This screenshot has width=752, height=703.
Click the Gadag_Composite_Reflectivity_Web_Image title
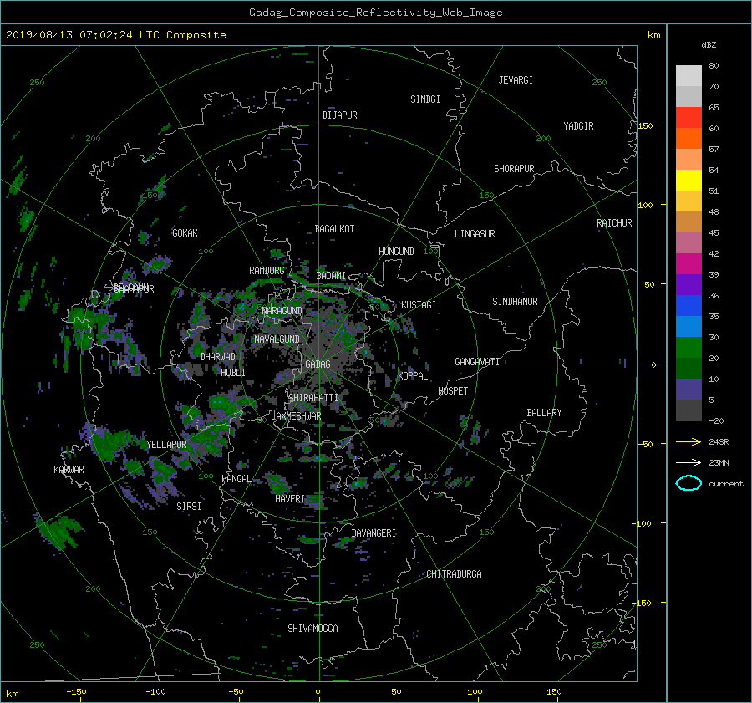click(375, 13)
